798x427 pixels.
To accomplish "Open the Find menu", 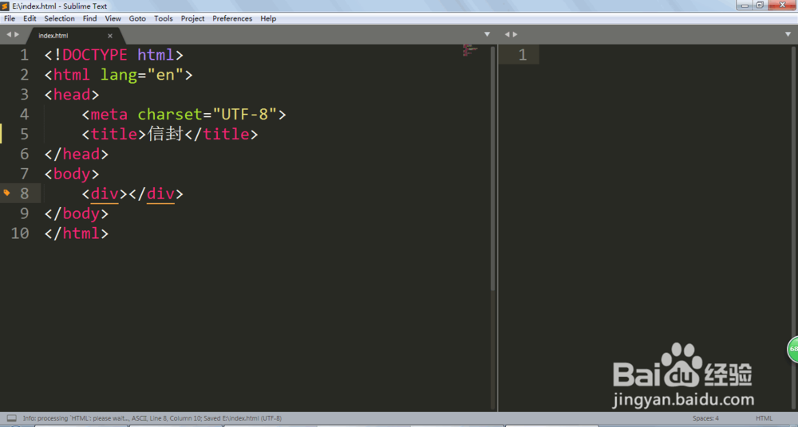I will click(x=89, y=18).
